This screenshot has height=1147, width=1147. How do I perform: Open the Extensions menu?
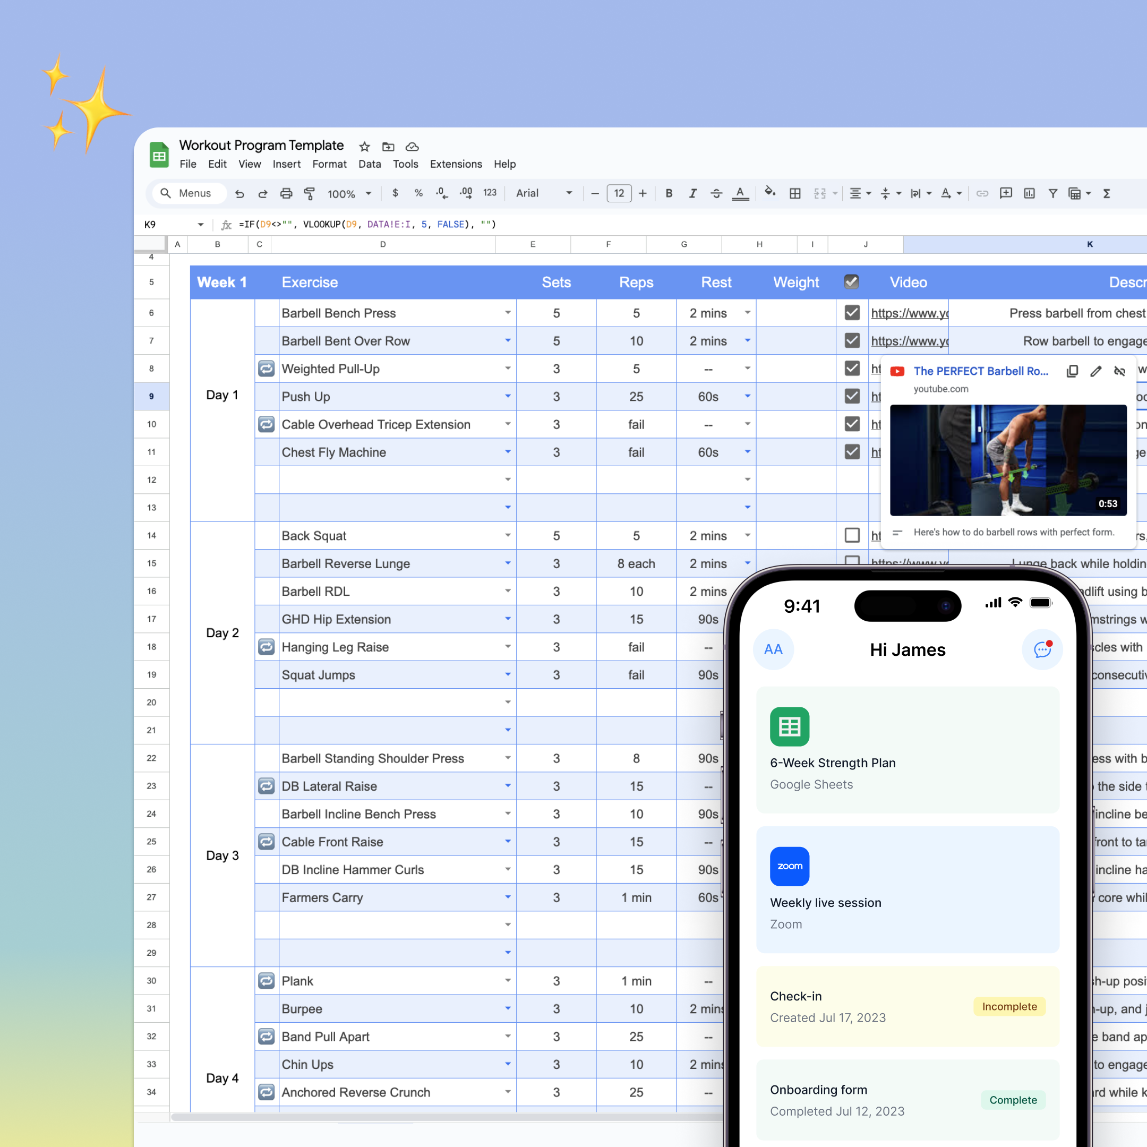[x=456, y=164]
